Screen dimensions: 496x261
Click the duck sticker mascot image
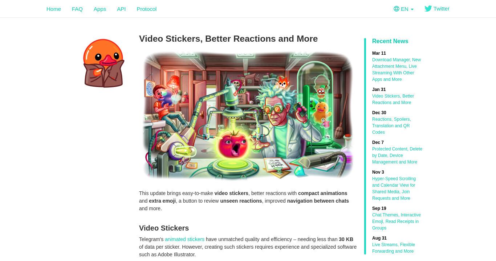click(x=103, y=63)
